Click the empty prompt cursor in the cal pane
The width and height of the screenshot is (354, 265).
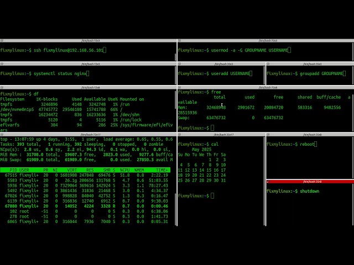coord(212,195)
